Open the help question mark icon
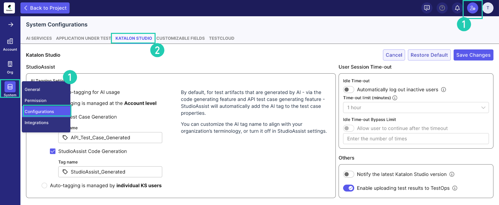The image size is (499, 205). click(x=442, y=8)
